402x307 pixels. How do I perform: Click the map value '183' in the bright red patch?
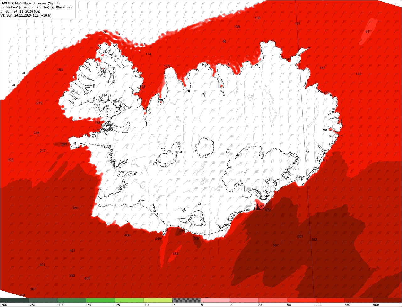click(176, 254)
